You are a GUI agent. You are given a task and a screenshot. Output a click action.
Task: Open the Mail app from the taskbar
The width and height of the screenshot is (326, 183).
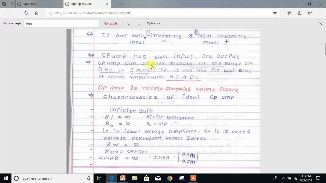click(158, 178)
